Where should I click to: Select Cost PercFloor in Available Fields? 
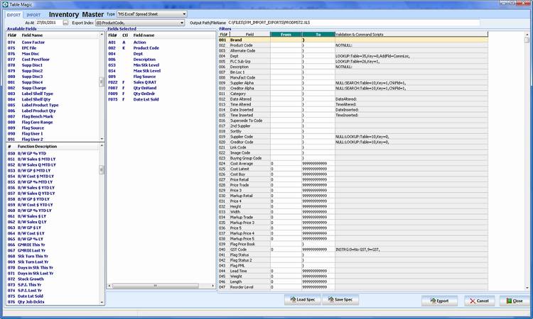tap(36, 60)
